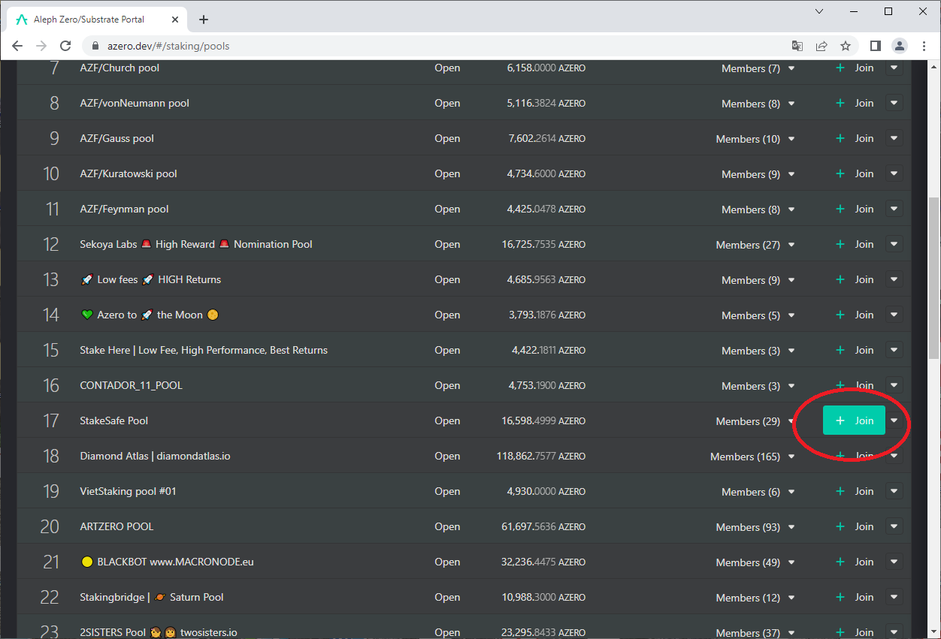
Task: Expand Members (165) of Diamond Atlas pool
Action: click(752, 457)
